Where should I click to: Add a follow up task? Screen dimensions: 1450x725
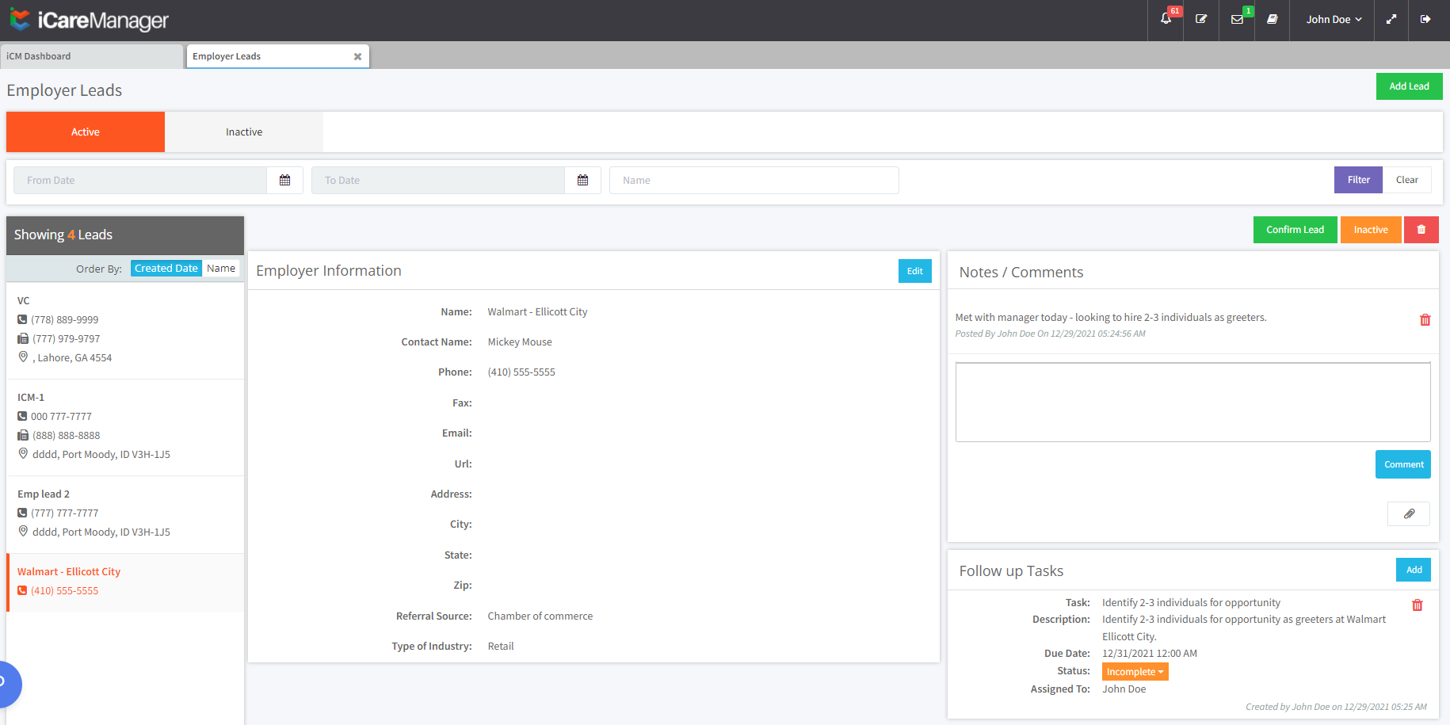[1414, 570]
